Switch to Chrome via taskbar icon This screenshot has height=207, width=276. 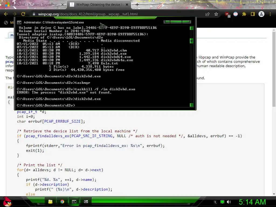point(62,202)
